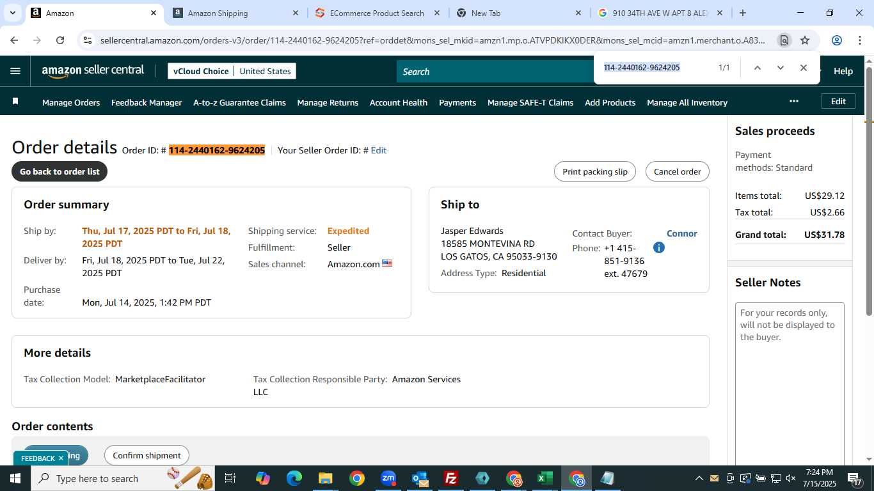This screenshot has width=874, height=491.
Task: Click the Confirm shipment button
Action: (147, 455)
